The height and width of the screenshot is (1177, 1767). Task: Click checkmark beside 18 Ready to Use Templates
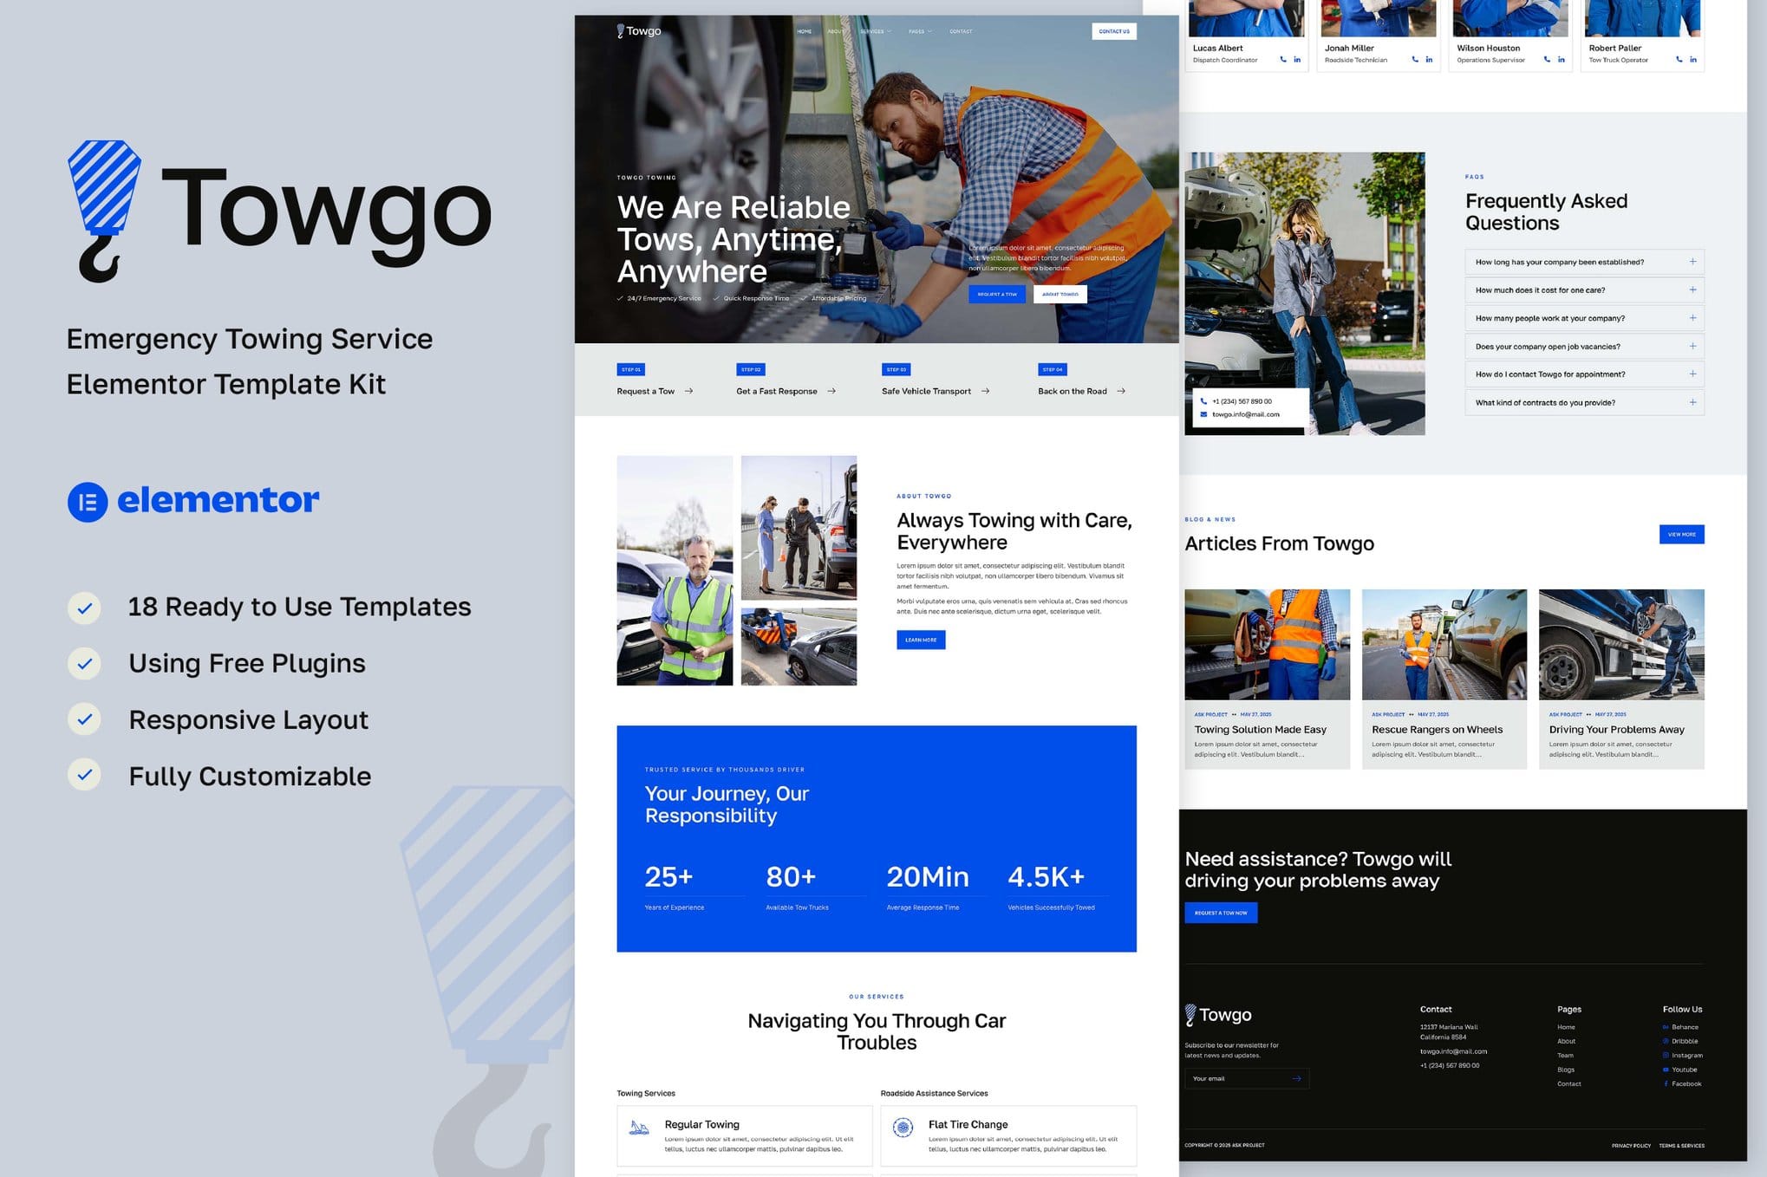[x=85, y=608]
